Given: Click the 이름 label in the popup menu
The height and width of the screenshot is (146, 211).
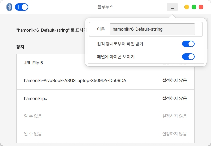Looking at the screenshot, I should click(101, 29).
